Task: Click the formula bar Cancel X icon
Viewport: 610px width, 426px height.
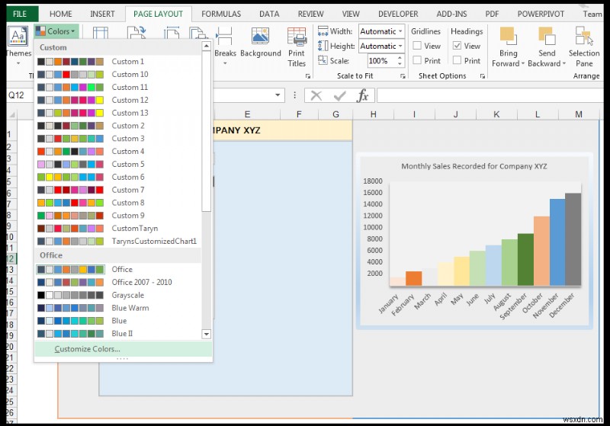Action: tap(316, 95)
